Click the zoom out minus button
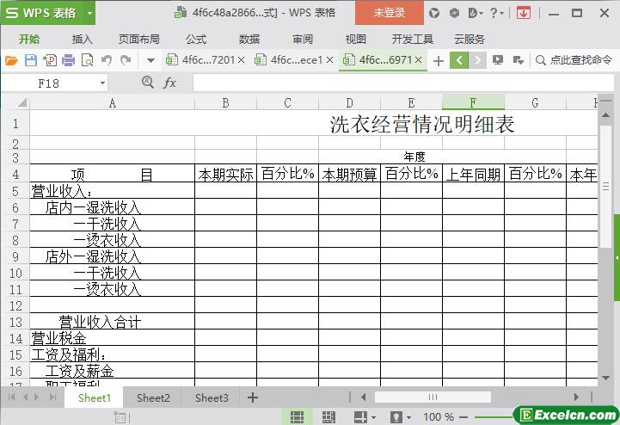 click(463, 417)
